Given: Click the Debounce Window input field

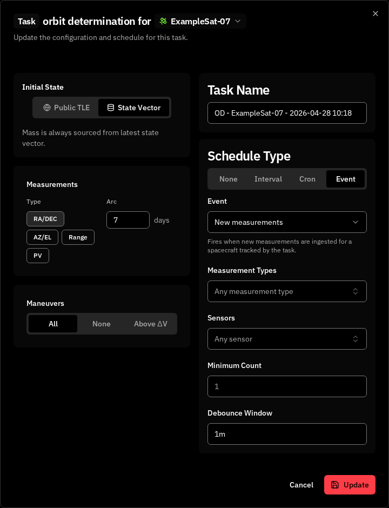Looking at the screenshot, I should (287, 434).
